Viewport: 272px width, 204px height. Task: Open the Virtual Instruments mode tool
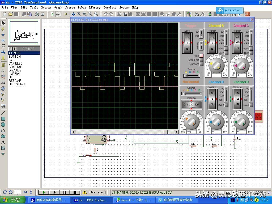(x=3, y=106)
